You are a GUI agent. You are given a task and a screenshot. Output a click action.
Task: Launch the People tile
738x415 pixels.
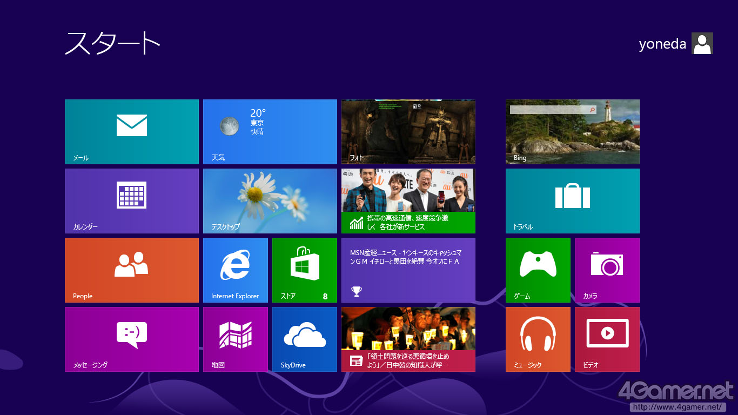coord(132,270)
